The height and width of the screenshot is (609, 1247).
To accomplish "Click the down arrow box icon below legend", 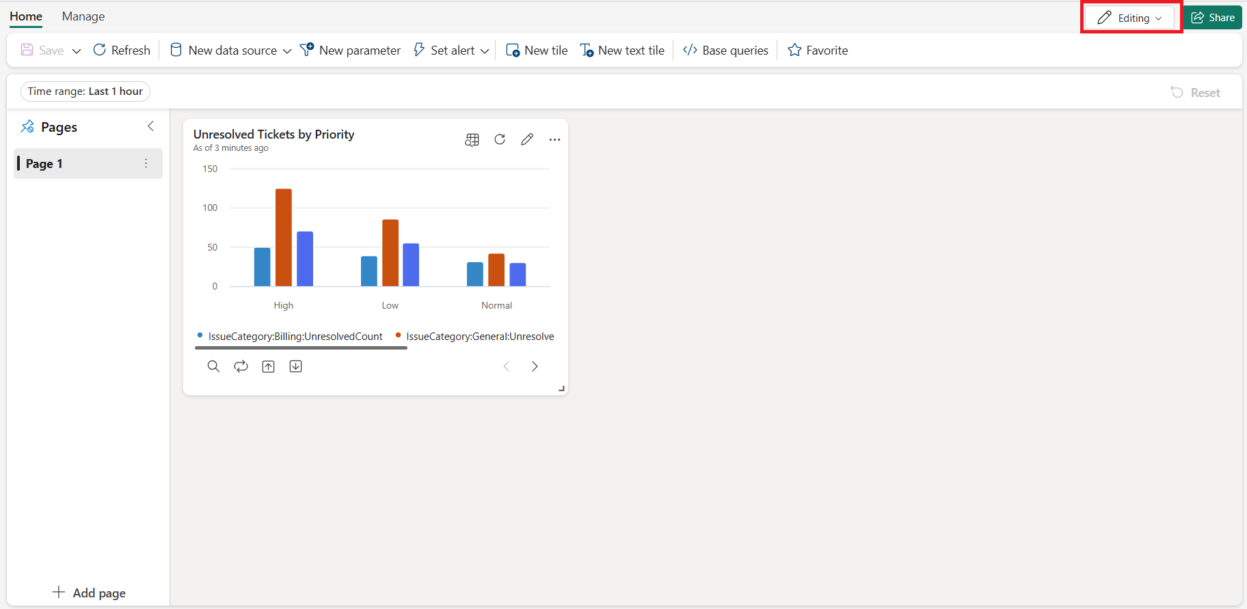I will [x=295, y=367].
